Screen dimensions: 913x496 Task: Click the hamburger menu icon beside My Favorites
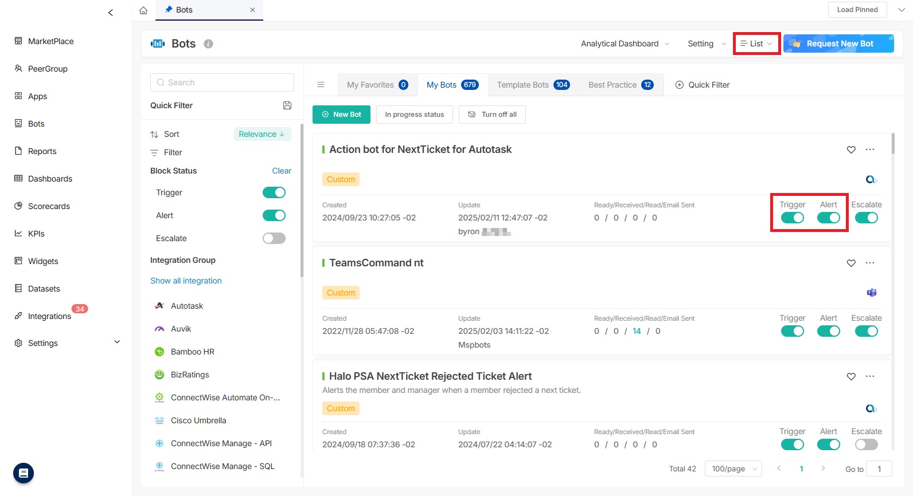pos(321,85)
